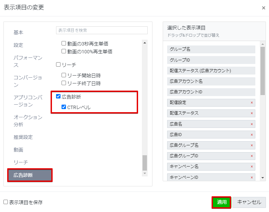The width and height of the screenshot is (269, 212).
Task: Switch to the コンバージョン category
Action: [28, 81]
